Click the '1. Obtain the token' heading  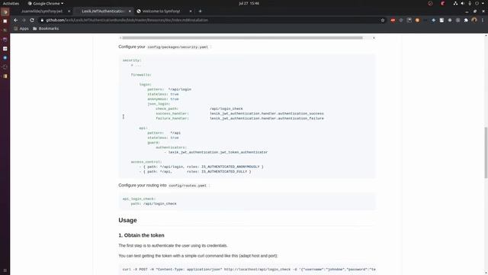point(141,235)
